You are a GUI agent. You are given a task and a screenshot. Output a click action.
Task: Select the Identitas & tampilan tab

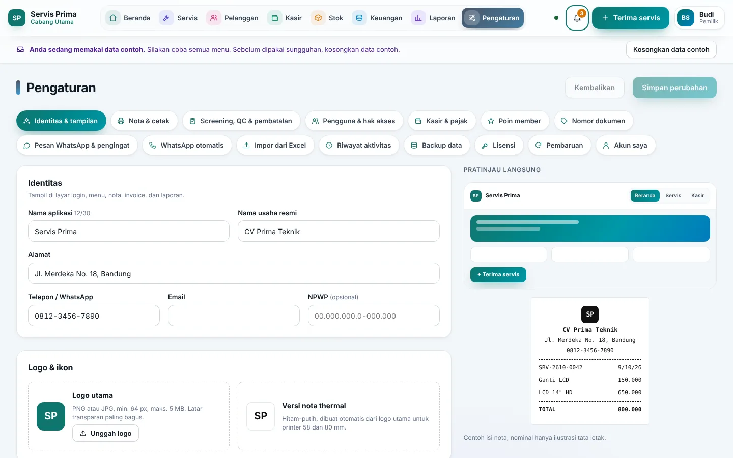(x=61, y=121)
